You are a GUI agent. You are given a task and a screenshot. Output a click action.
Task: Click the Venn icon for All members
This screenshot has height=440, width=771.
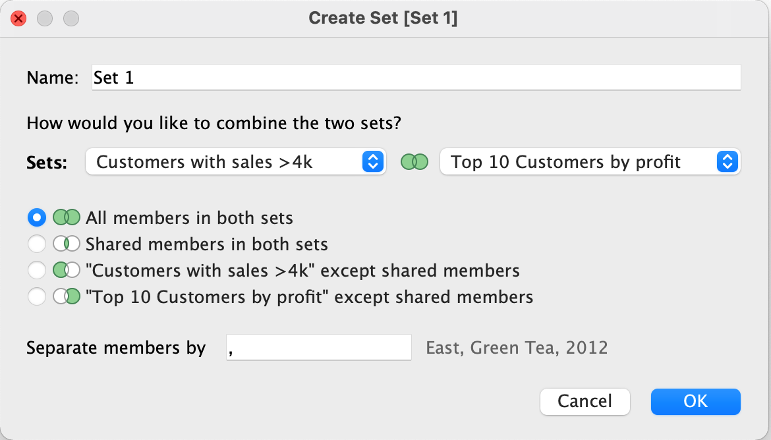66,217
